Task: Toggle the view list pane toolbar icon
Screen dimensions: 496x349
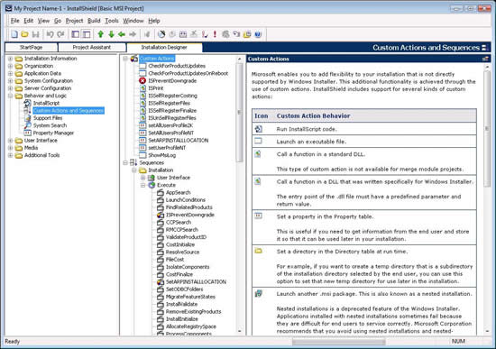Action: click(x=75, y=34)
